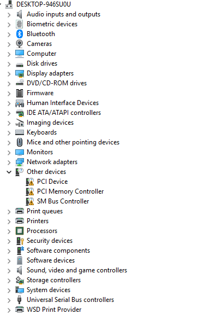Select the DESKTOP-946SU0U root node
Screen dimensions: 199x326
point(44,4)
